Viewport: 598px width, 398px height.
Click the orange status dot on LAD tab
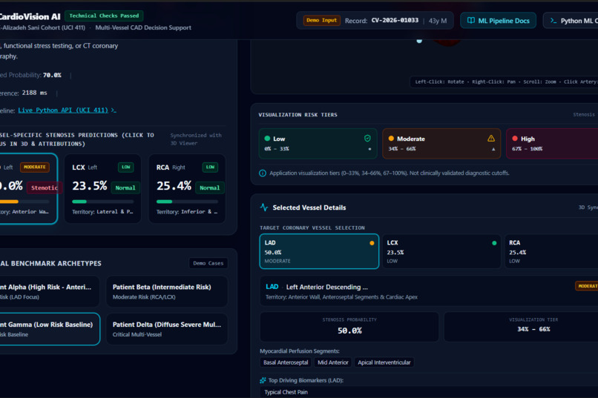pos(372,243)
